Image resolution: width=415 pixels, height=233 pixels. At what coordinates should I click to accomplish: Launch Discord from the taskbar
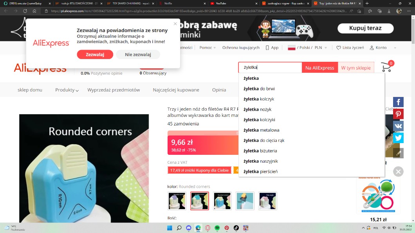pyautogui.click(x=189, y=228)
